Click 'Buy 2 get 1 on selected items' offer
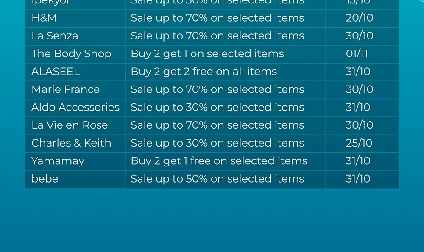Viewport: 424px width, 252px height. coord(207,54)
